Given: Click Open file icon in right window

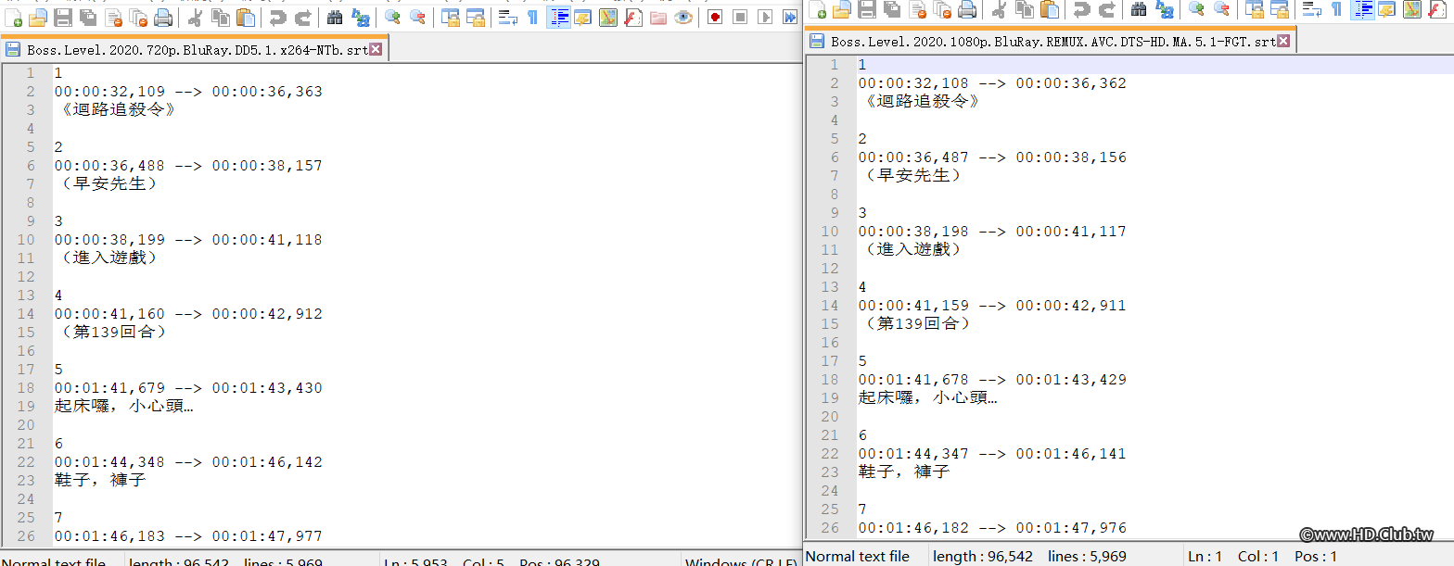Looking at the screenshot, I should (x=842, y=10).
